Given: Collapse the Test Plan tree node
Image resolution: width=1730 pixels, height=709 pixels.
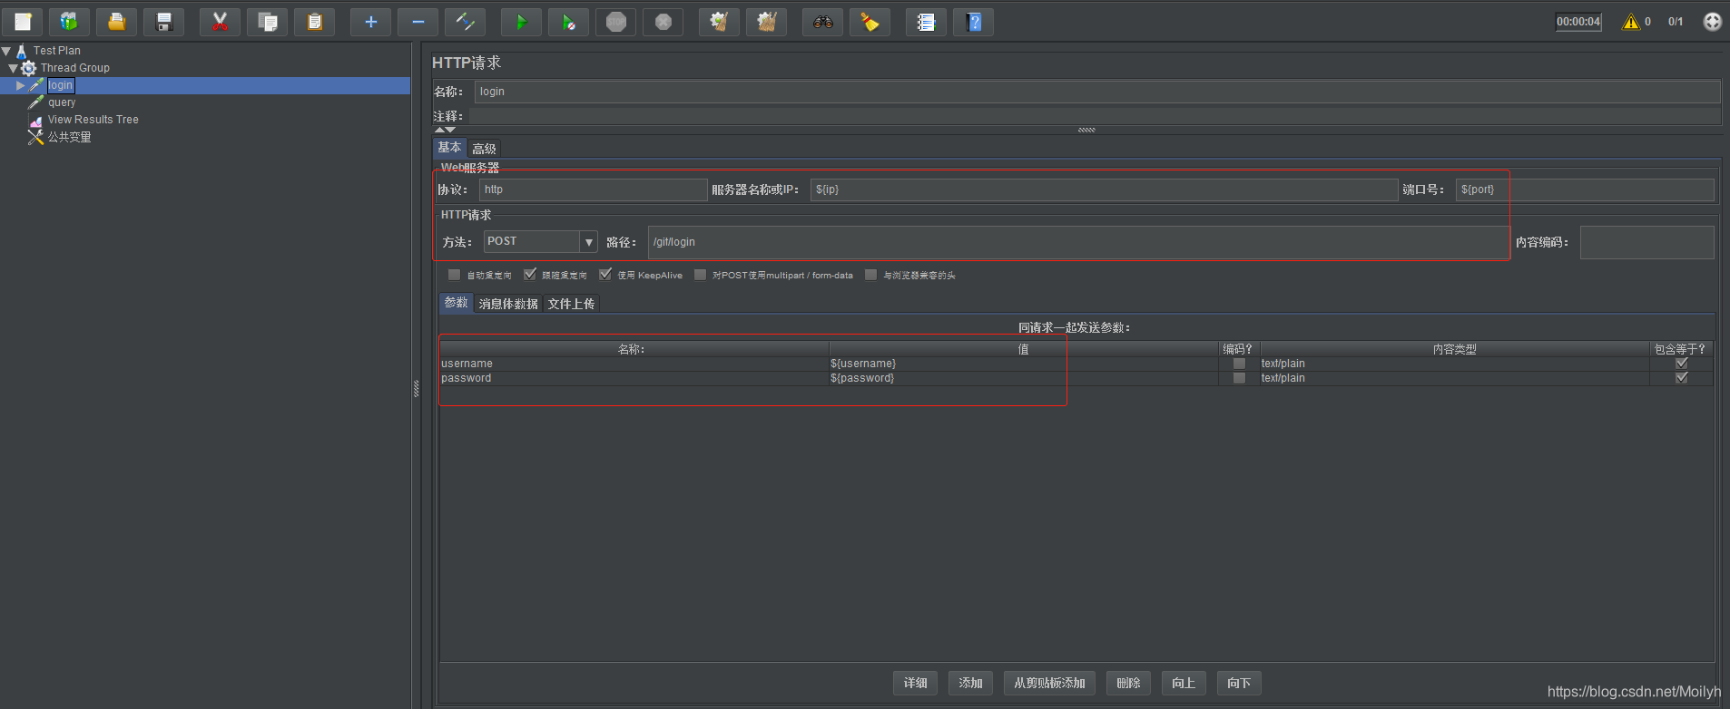Looking at the screenshot, I should point(6,51).
